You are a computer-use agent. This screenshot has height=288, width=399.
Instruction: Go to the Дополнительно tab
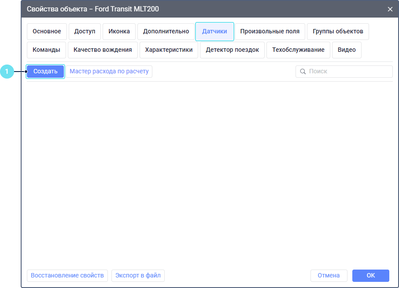coord(166,32)
